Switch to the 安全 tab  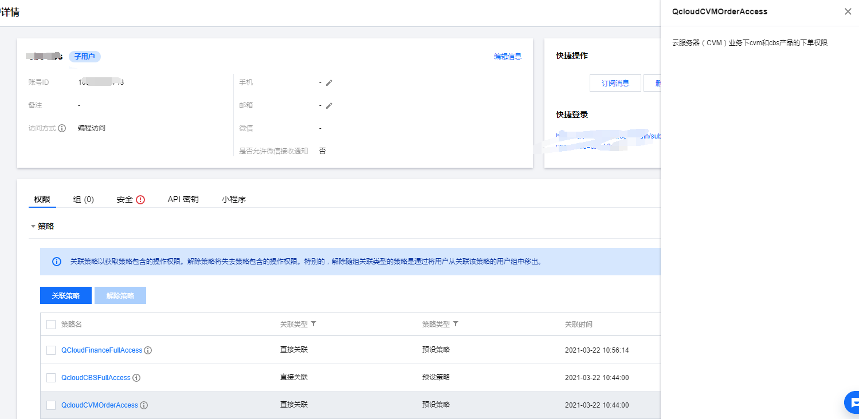(x=124, y=199)
